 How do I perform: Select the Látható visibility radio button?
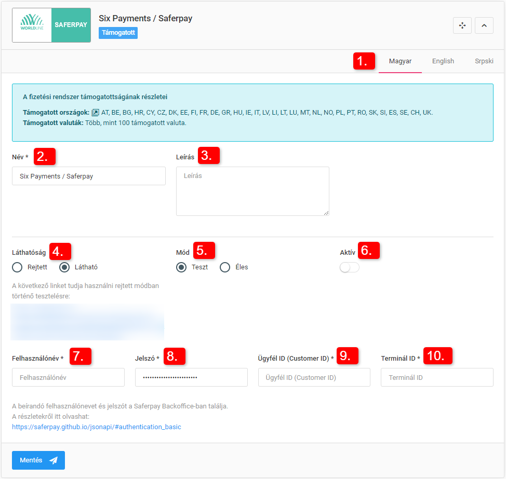pyautogui.click(x=65, y=267)
